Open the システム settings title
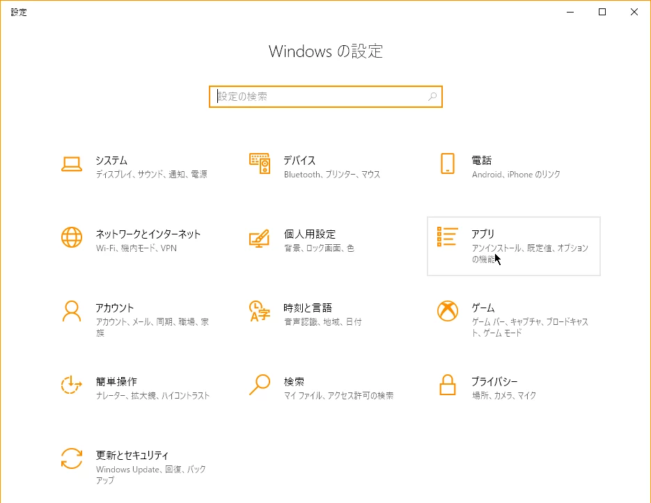The image size is (651, 503). pyautogui.click(x=111, y=161)
